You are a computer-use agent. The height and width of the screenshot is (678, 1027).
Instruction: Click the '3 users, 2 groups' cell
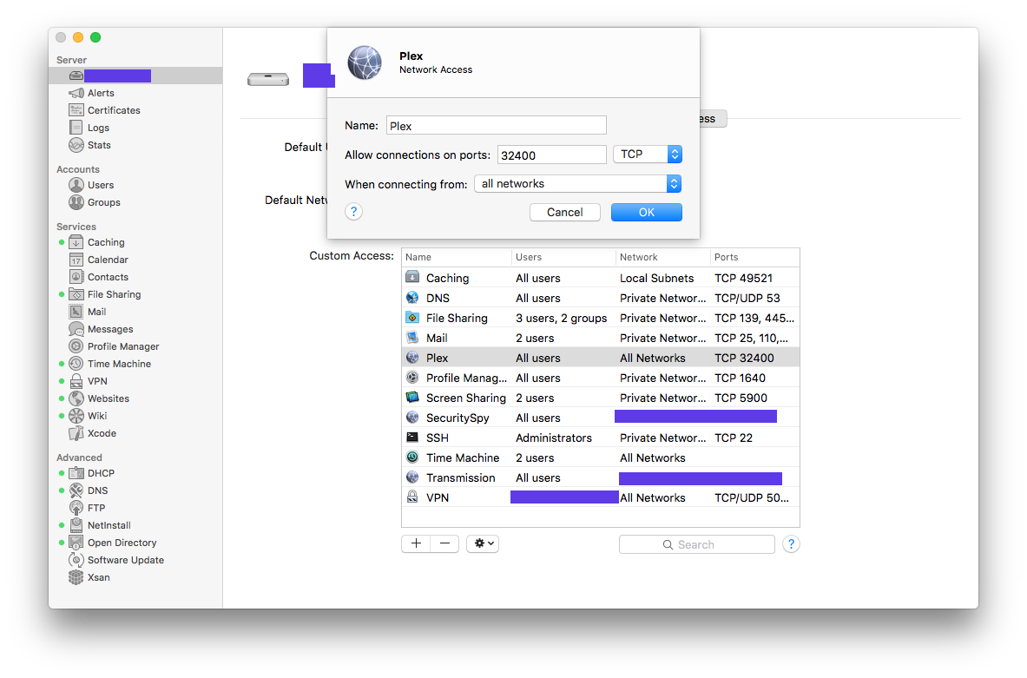(562, 318)
